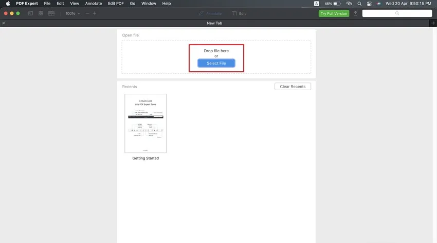This screenshot has width=437, height=243.
Task: Open the 100% zoom level dropdown
Action: coord(72,13)
